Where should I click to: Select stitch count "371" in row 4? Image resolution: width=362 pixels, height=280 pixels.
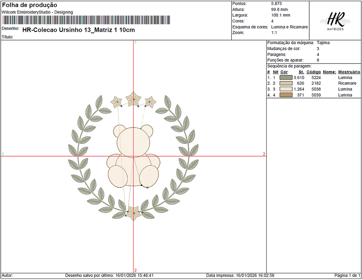301,95
